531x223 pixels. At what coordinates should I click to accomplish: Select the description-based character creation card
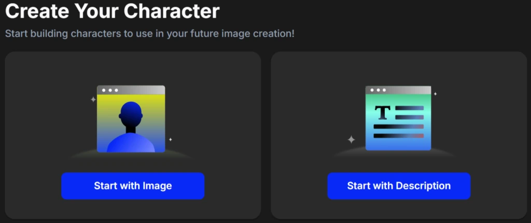[398, 67]
